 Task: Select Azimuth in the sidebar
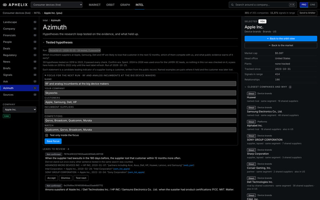click(19, 88)
